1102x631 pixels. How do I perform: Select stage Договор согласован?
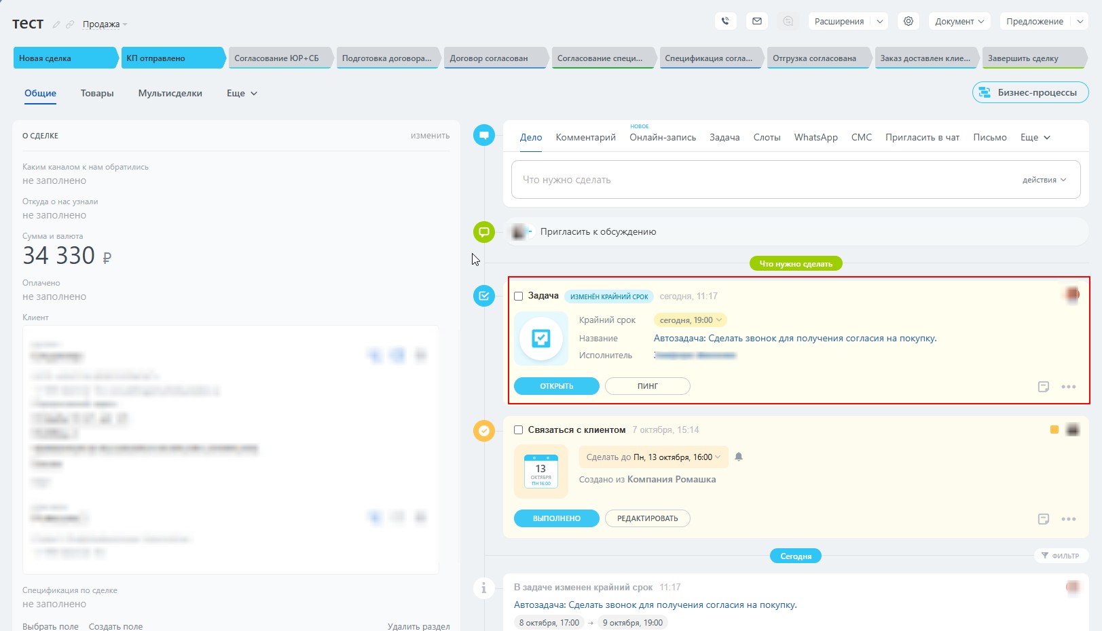click(496, 58)
